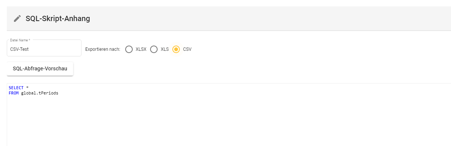The height and width of the screenshot is (146, 451).
Task: Click the XLSX label text
Action: point(141,49)
